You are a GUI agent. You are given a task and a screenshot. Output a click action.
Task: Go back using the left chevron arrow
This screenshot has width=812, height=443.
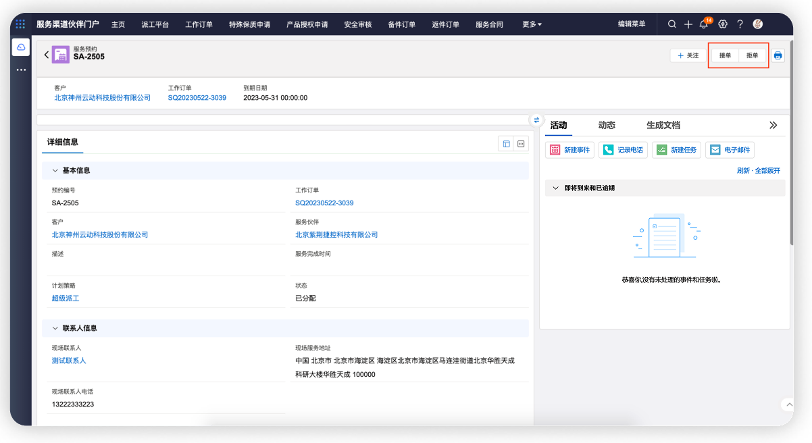47,55
